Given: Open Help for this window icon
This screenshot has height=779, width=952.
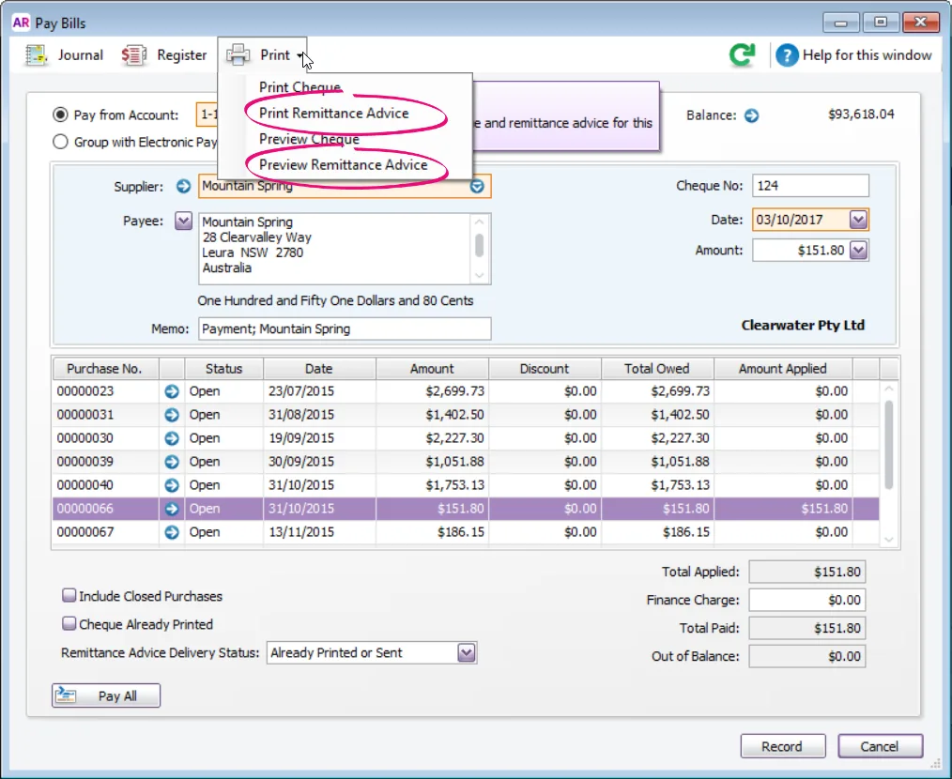Looking at the screenshot, I should [787, 55].
